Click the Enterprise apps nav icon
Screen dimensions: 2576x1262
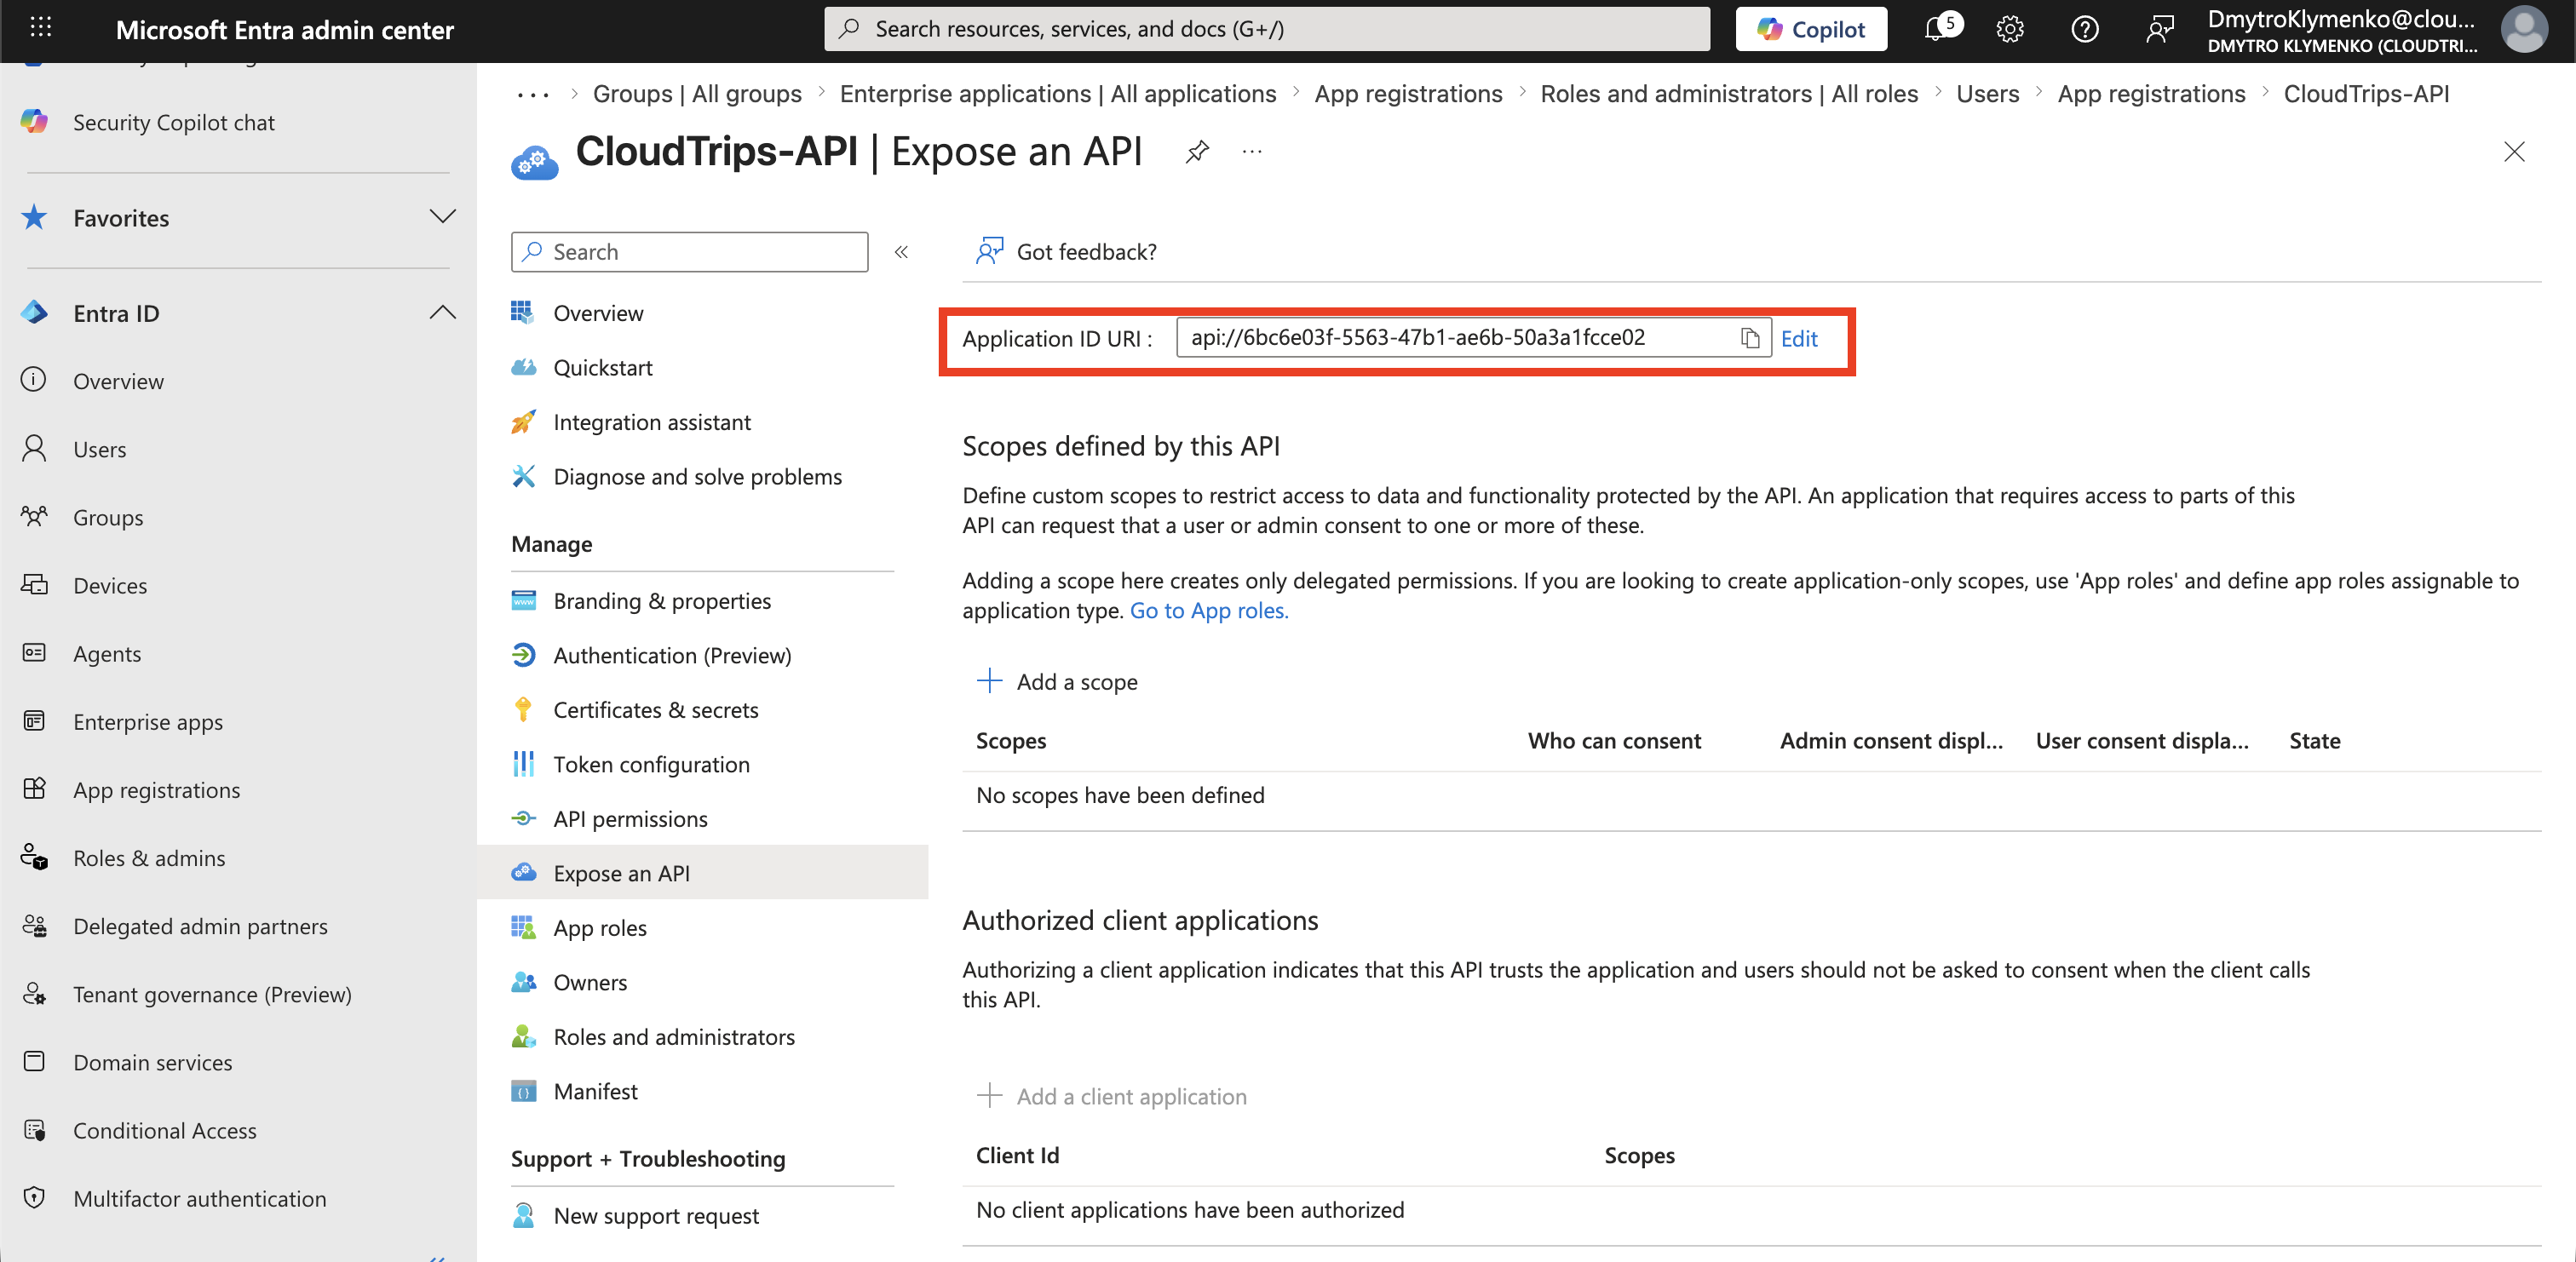click(x=34, y=720)
